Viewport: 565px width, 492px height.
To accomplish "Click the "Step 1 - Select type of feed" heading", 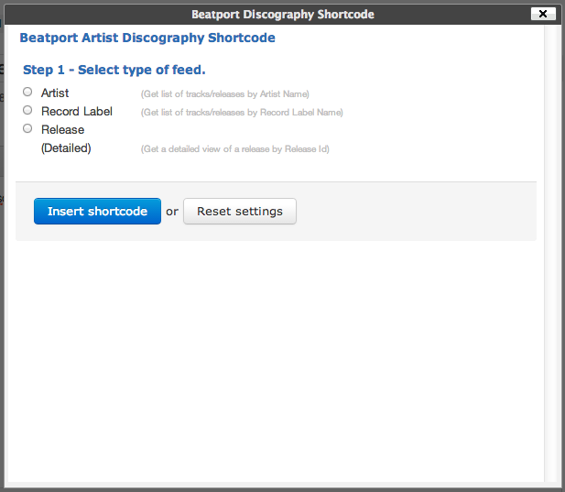I will pos(114,70).
